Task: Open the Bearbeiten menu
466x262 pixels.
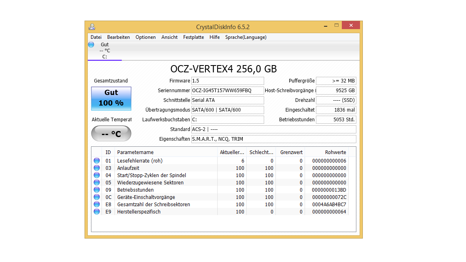Action: tap(118, 37)
